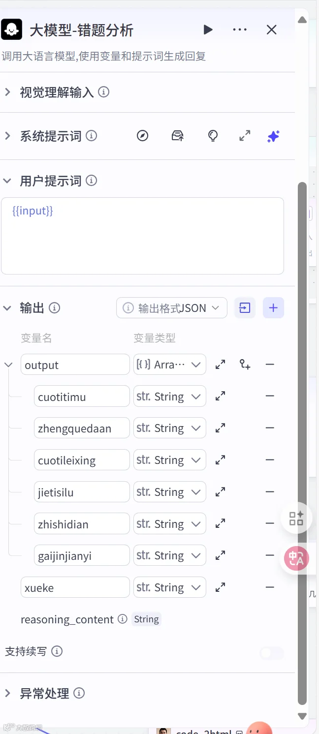This screenshot has width=319, height=734.
Task: Collapse the output variable tree
Action: 8,365
